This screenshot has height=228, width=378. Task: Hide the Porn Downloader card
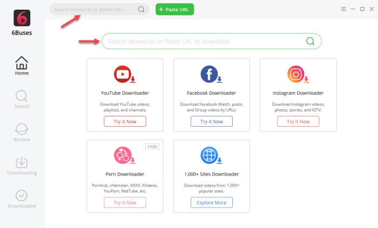(152, 146)
